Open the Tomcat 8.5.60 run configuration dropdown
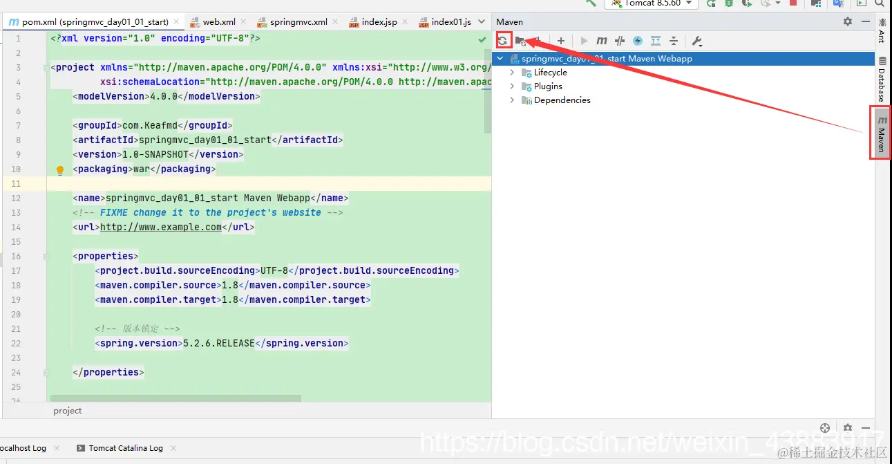The width and height of the screenshot is (892, 464). coord(652,3)
